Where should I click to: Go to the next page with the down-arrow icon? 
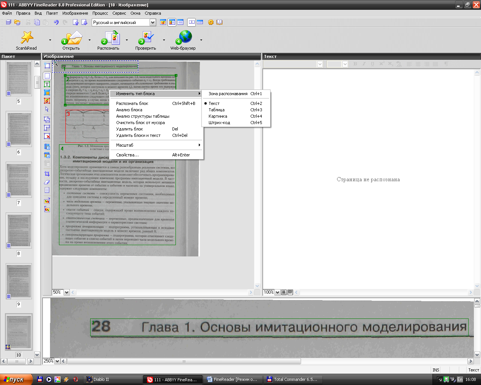[85, 22]
